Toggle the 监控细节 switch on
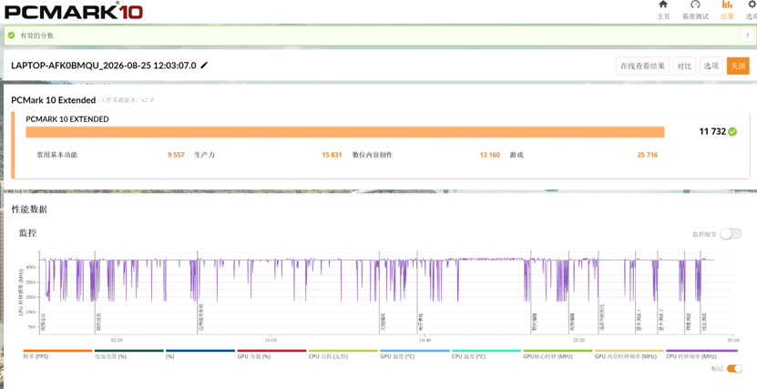This screenshot has height=389, width=757. pos(731,234)
